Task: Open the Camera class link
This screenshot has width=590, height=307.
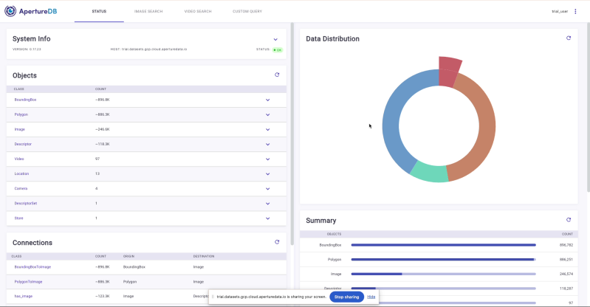Action: click(x=21, y=188)
